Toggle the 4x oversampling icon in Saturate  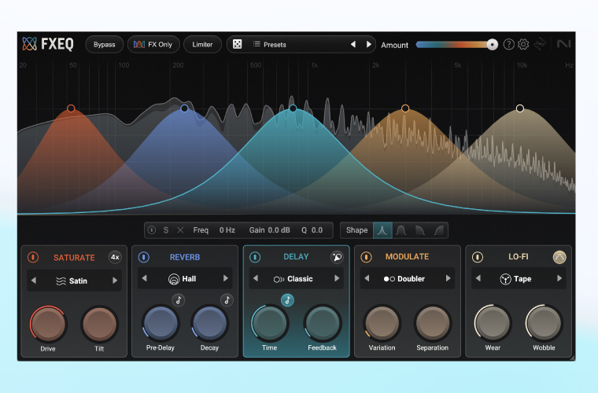(x=115, y=257)
